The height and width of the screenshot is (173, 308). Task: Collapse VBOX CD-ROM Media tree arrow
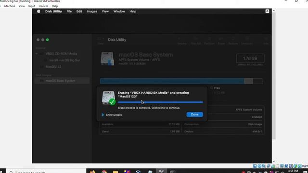[x=37, y=53]
